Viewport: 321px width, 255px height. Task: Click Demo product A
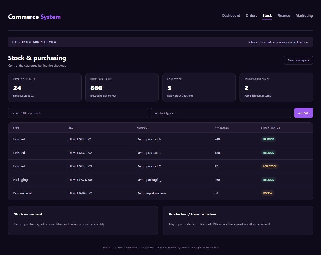coord(149,139)
